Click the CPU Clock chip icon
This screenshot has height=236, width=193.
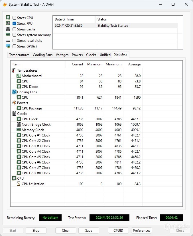click(19, 119)
